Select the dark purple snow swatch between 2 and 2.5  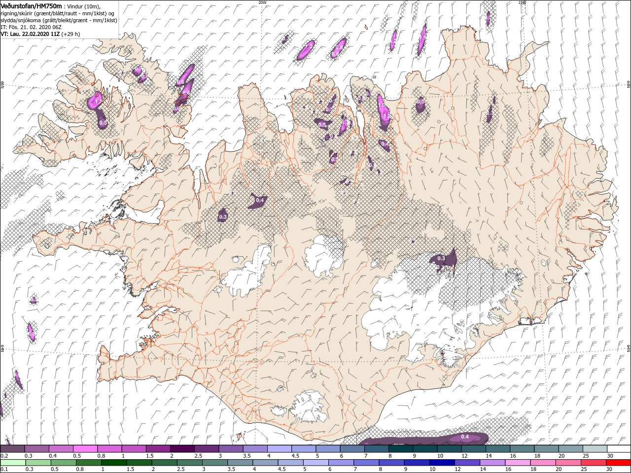coord(182,449)
